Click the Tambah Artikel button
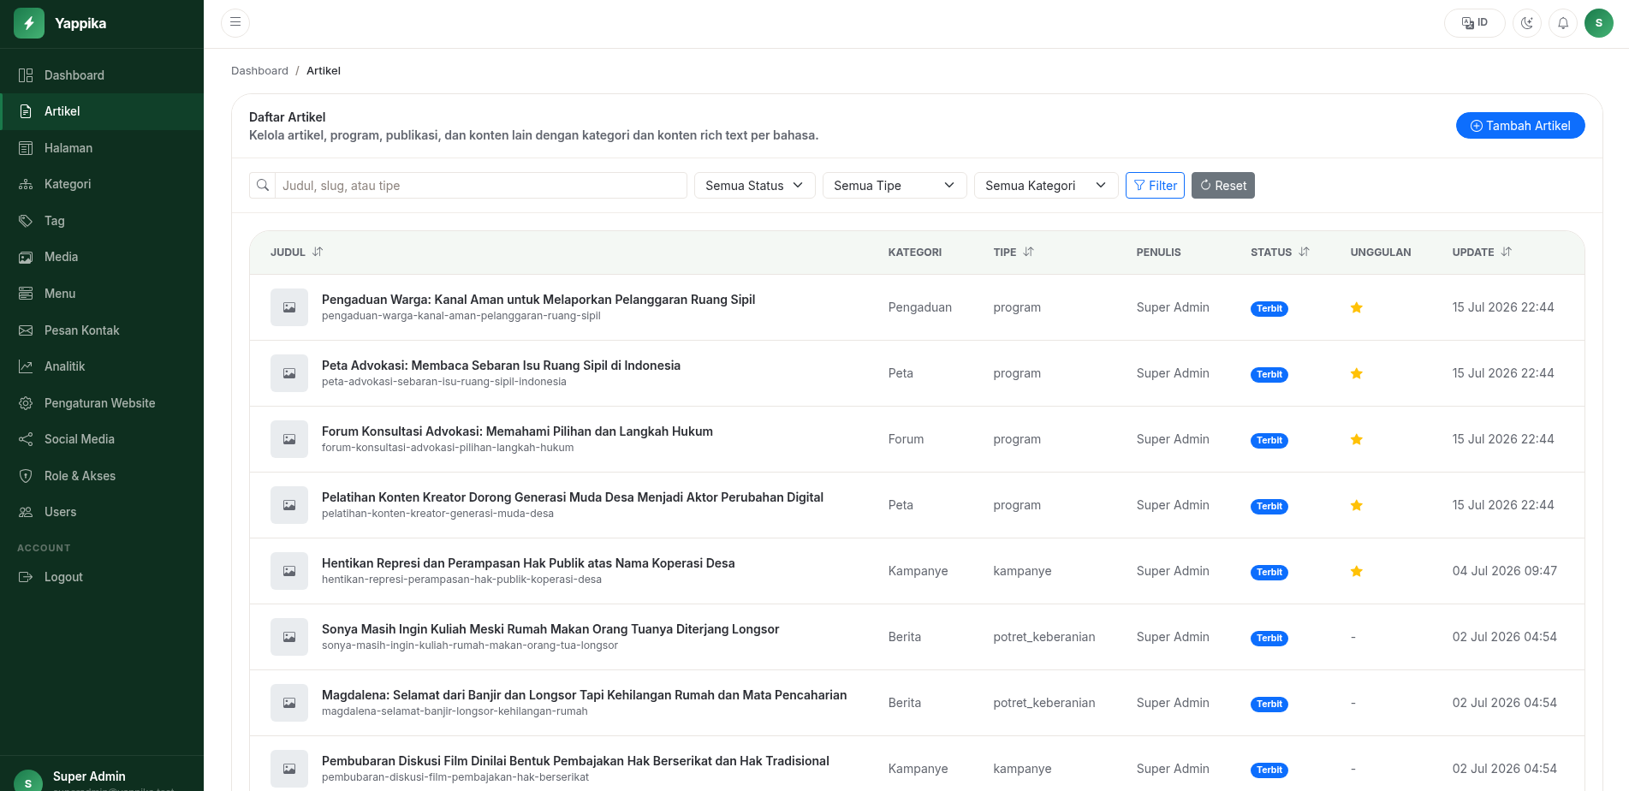Screen dimensions: 1629x791 tap(1520, 126)
